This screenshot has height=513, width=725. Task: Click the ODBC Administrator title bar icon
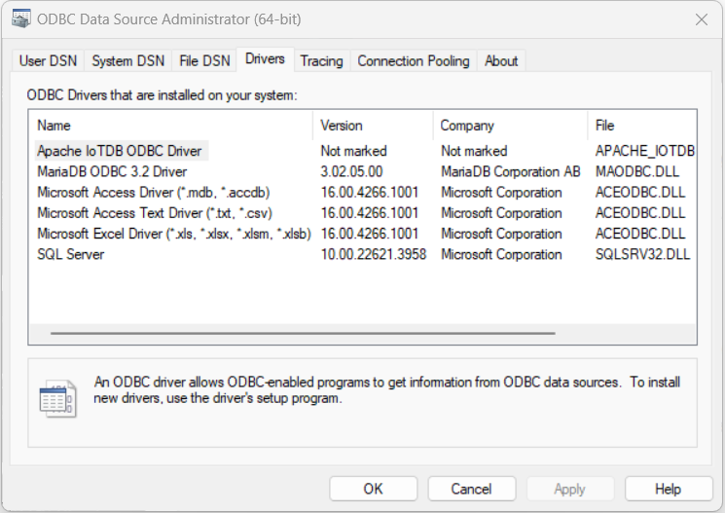tap(18, 18)
